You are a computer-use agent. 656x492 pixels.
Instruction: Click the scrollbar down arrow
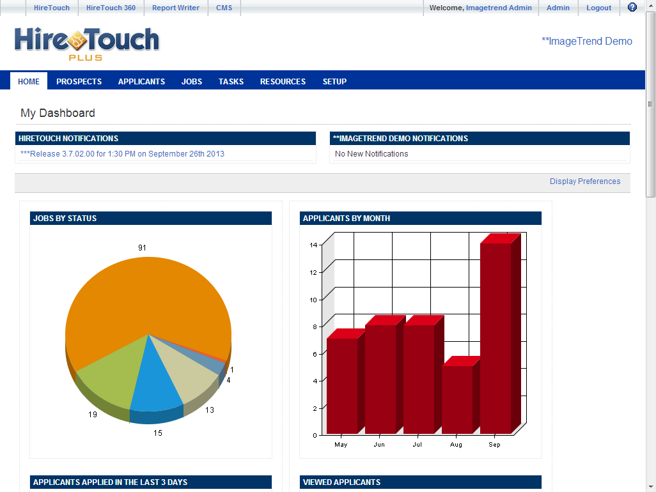[x=650, y=486]
